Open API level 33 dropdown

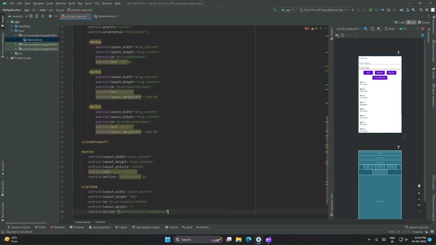tap(404, 29)
